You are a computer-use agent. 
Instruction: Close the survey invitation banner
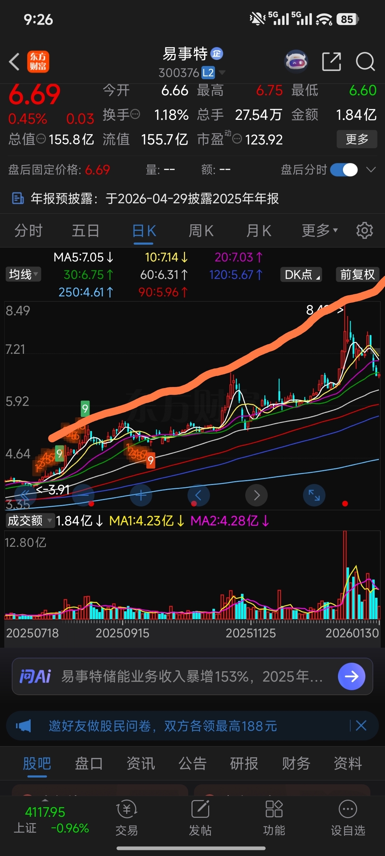pyautogui.click(x=361, y=725)
